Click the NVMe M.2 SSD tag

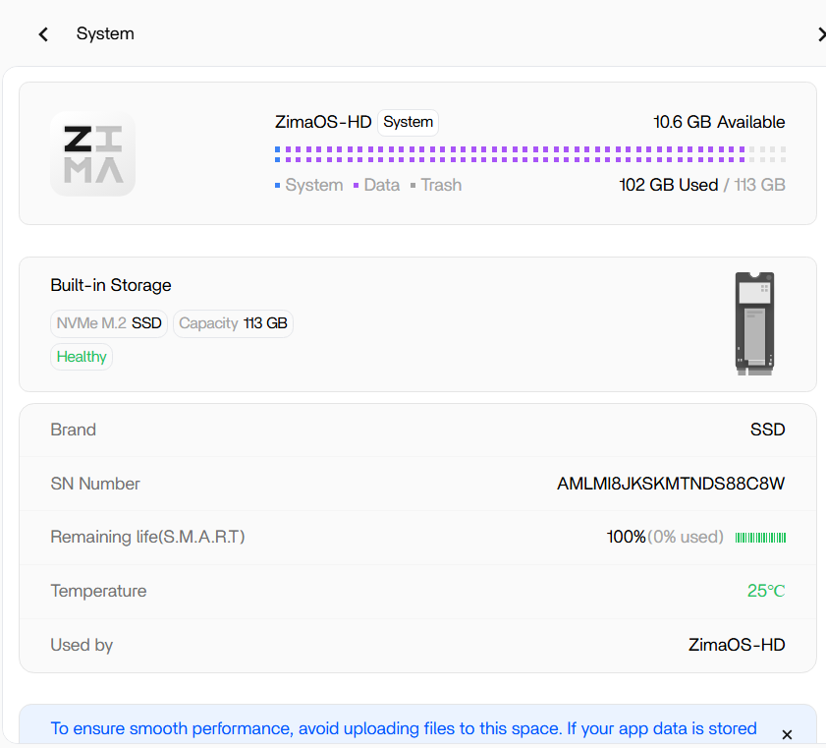pos(109,323)
